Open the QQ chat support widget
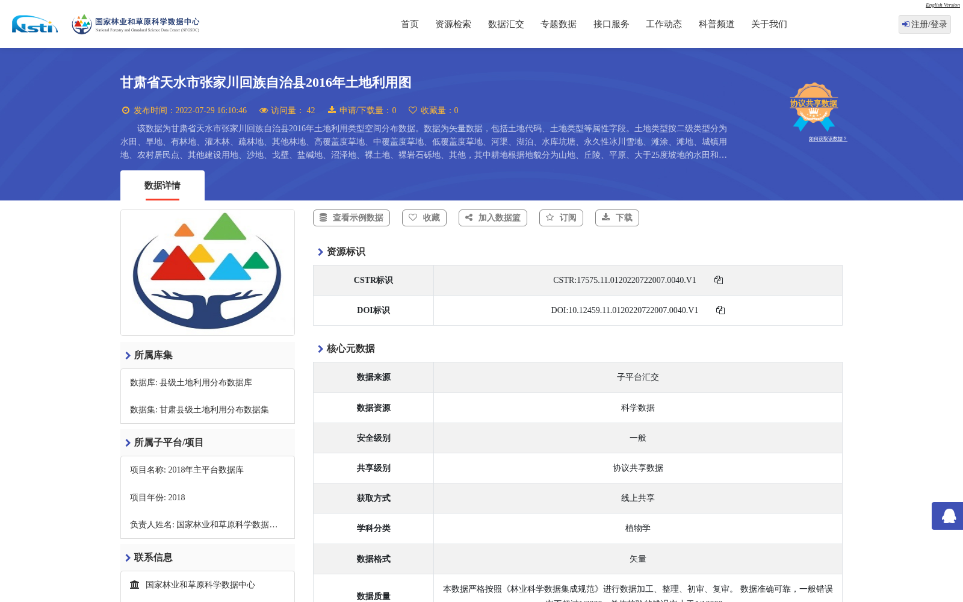This screenshot has height=602, width=963. point(948,516)
